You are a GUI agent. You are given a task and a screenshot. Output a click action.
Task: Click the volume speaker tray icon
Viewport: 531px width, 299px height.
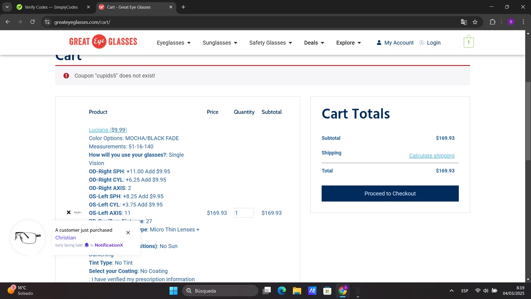click(x=486, y=291)
